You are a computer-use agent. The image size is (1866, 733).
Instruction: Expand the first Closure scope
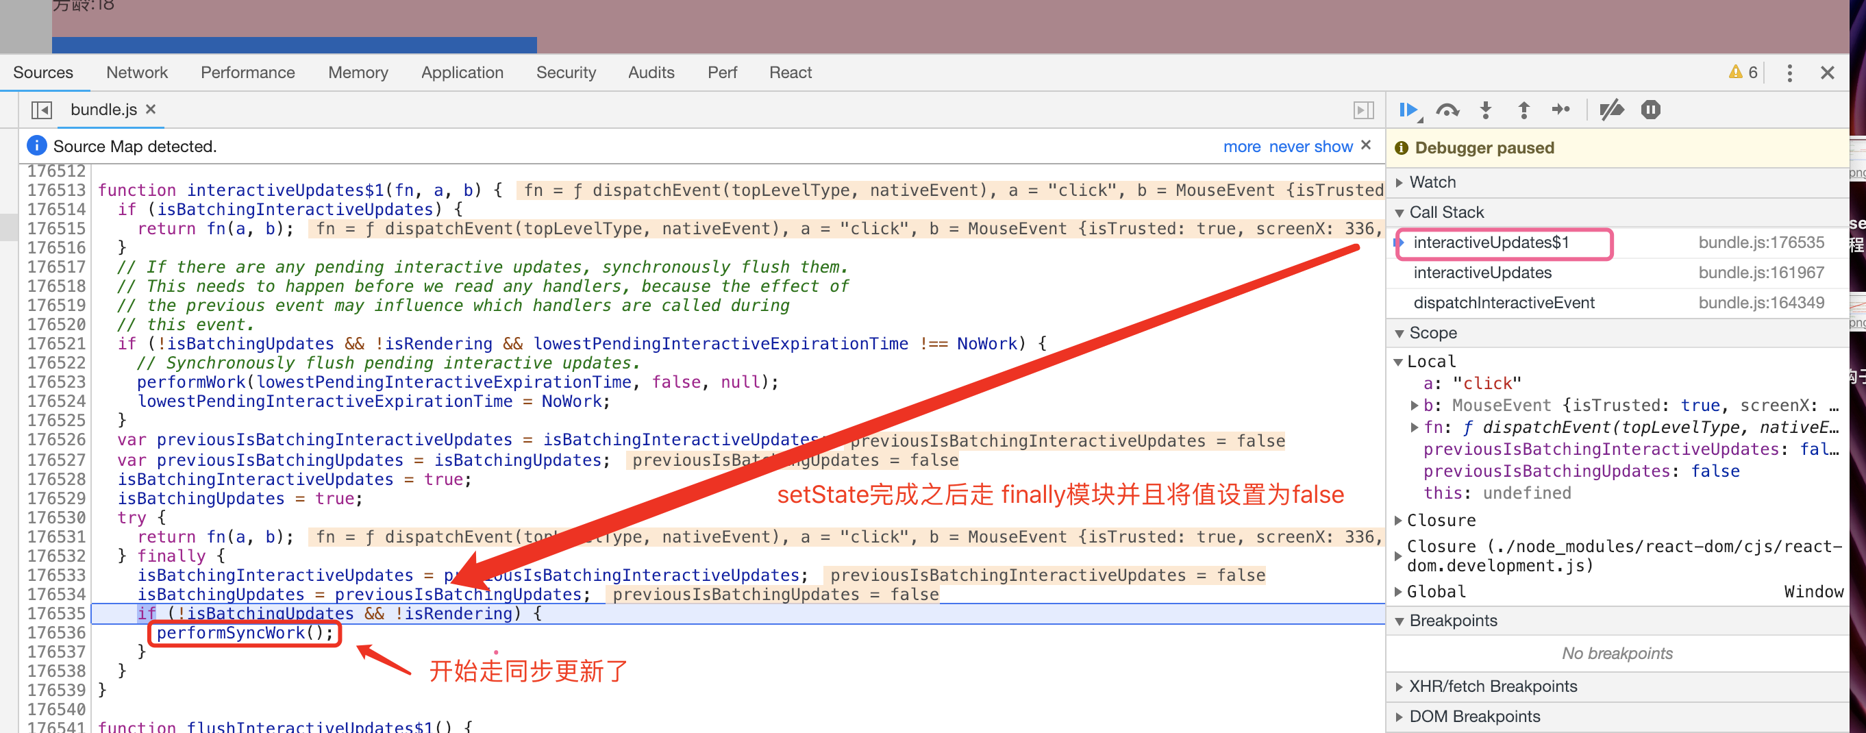click(x=1399, y=520)
